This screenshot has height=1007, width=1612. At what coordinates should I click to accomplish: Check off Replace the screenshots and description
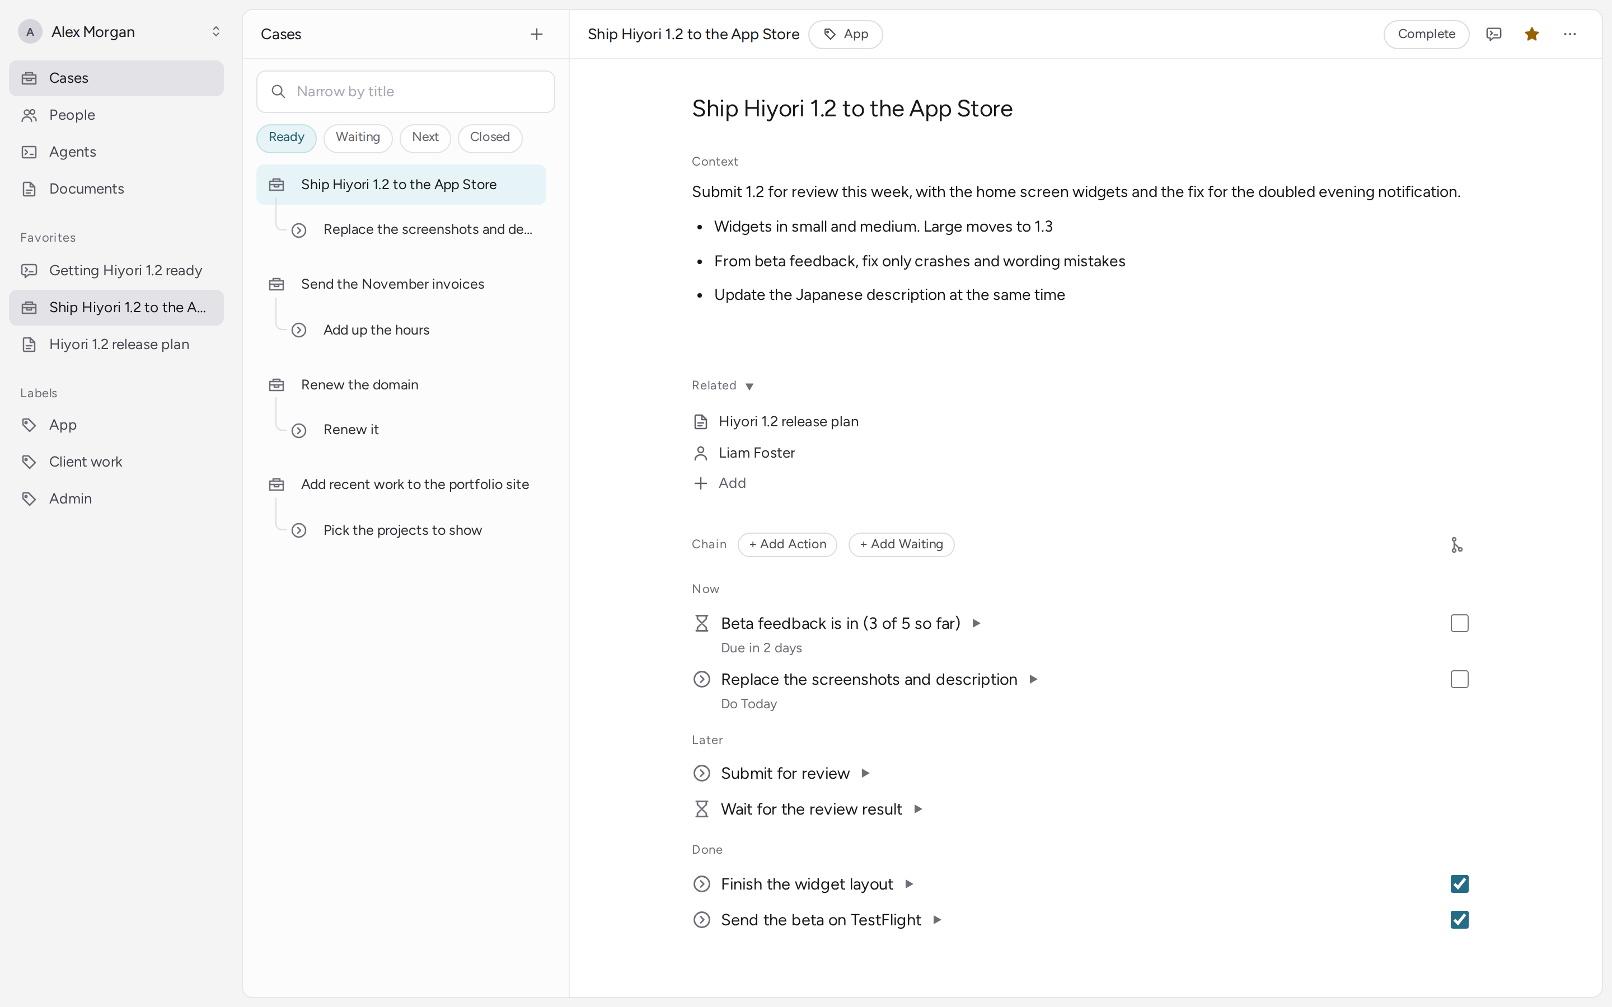tap(1459, 679)
